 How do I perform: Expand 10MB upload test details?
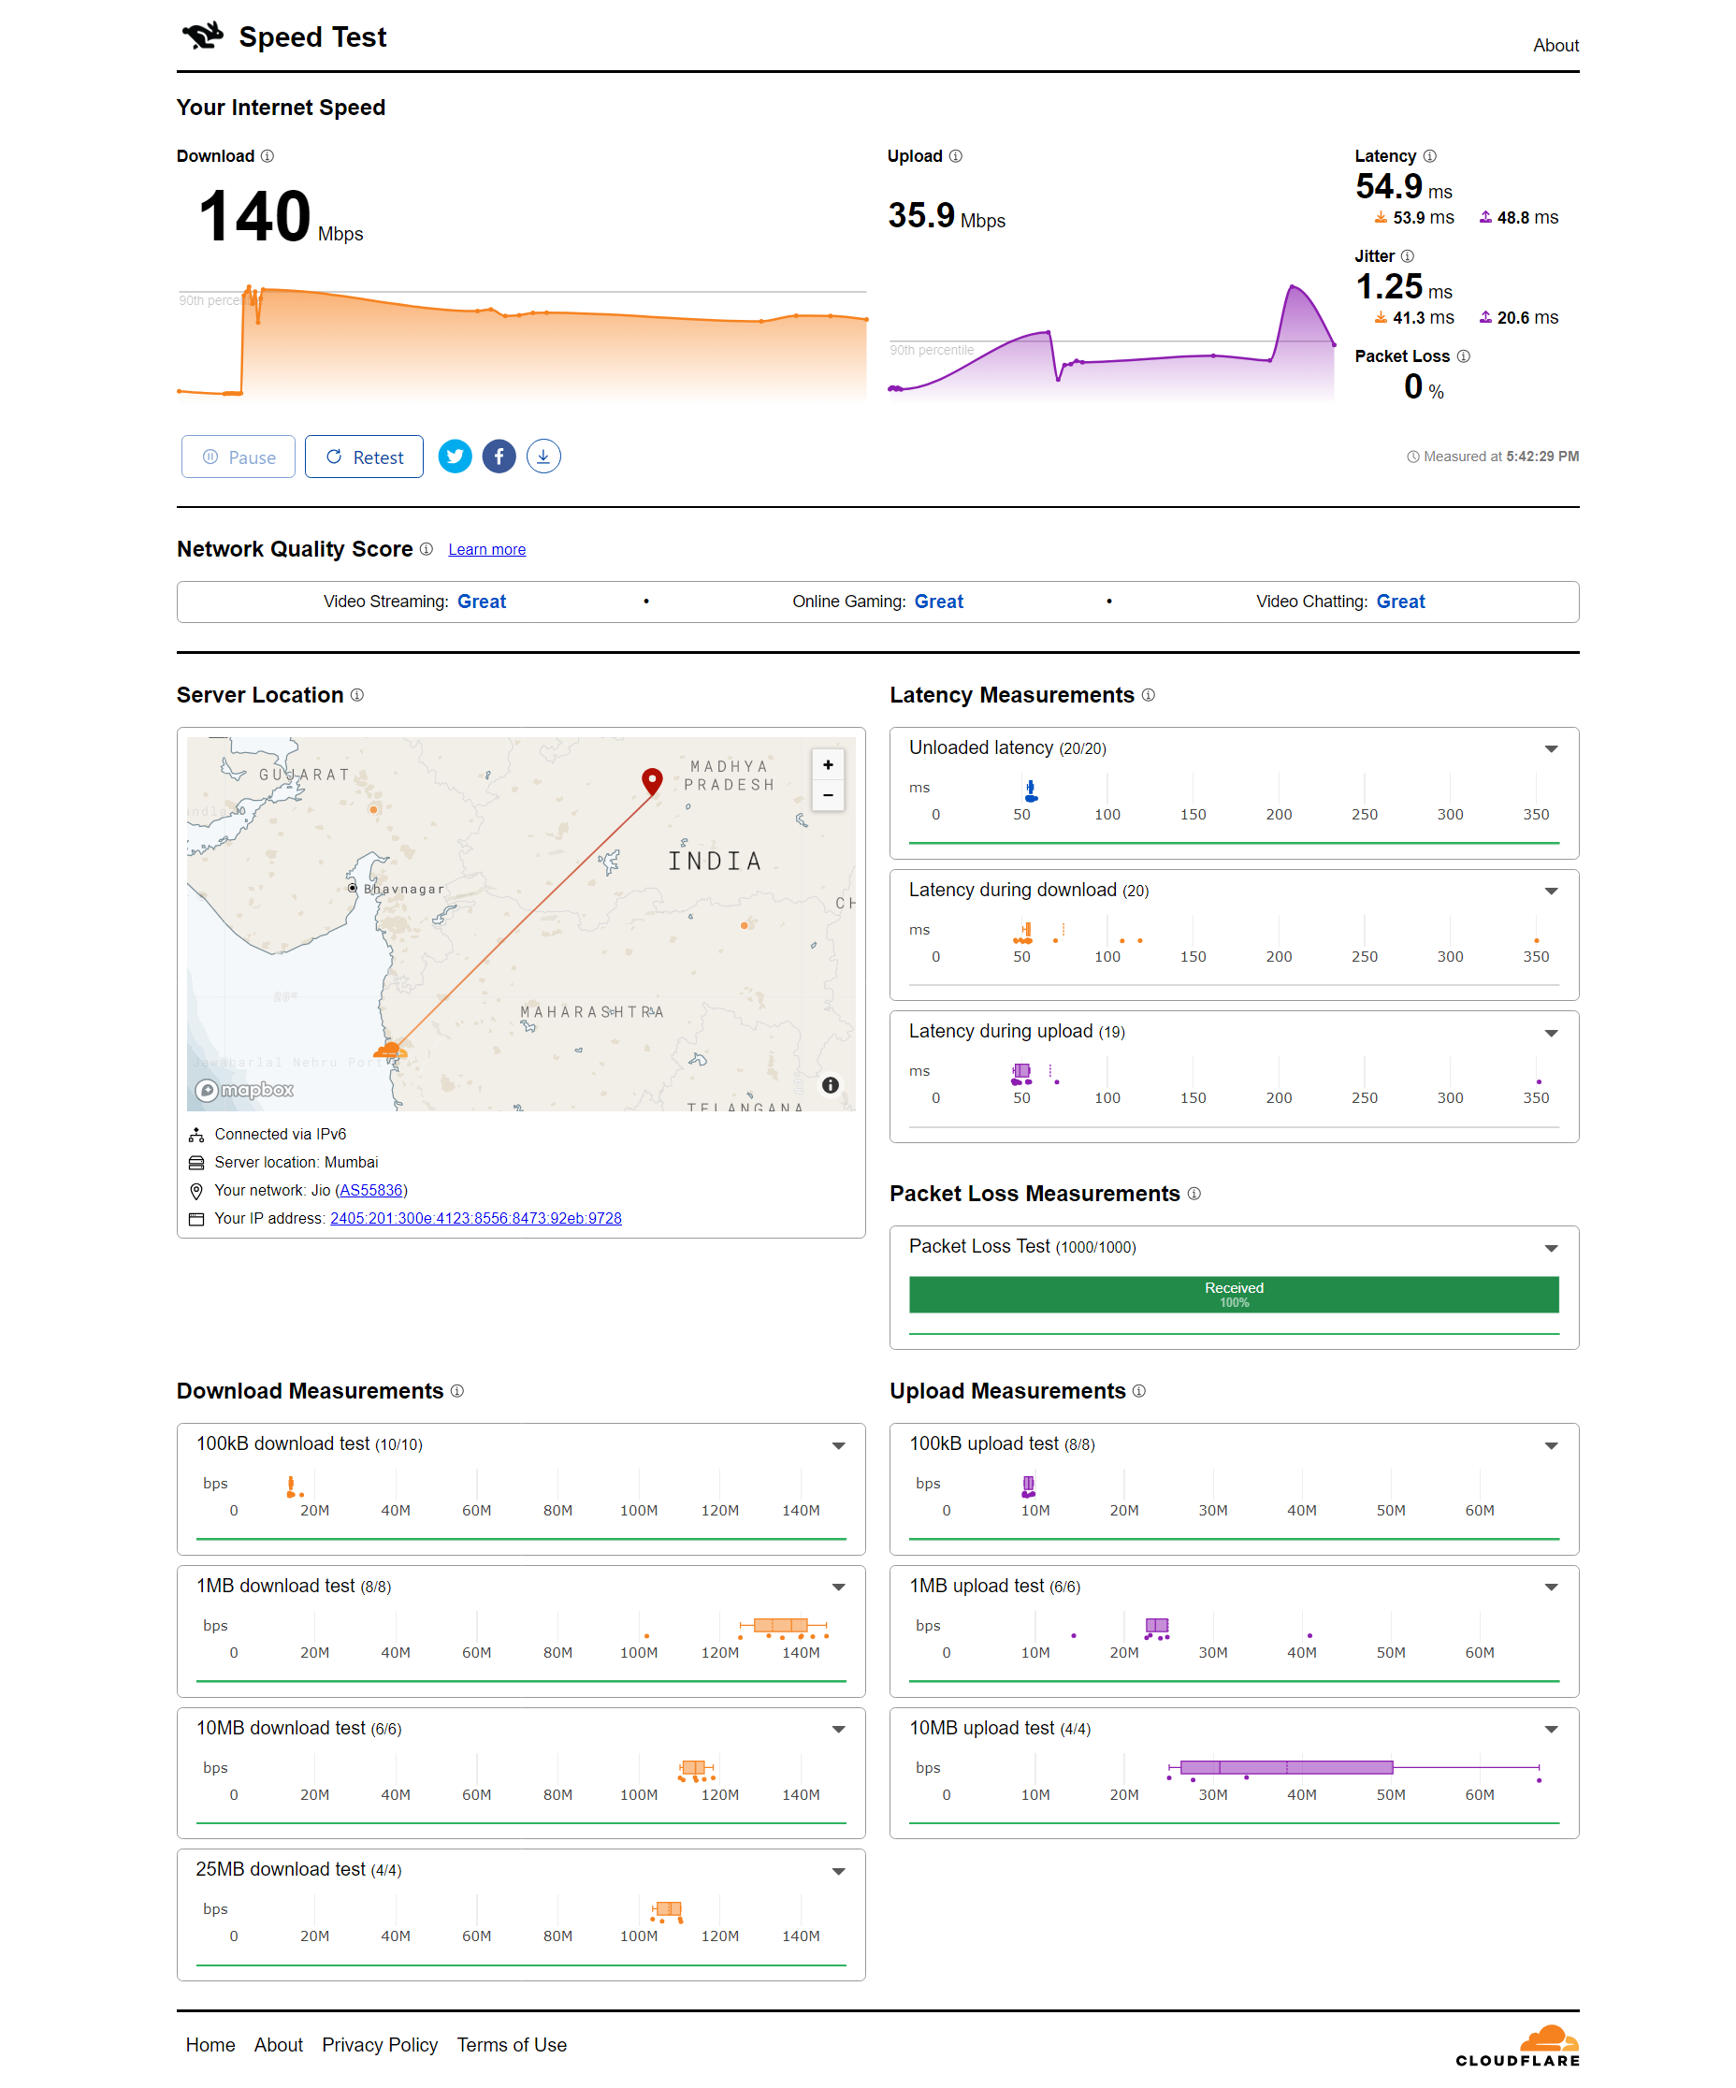point(1550,1730)
